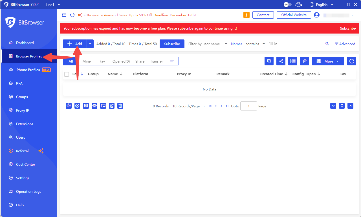Click the Contact button

point(263,15)
